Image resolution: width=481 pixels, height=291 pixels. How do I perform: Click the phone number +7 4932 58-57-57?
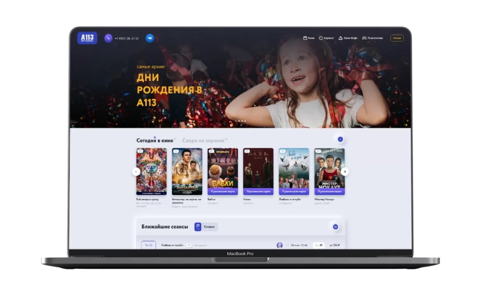(127, 38)
